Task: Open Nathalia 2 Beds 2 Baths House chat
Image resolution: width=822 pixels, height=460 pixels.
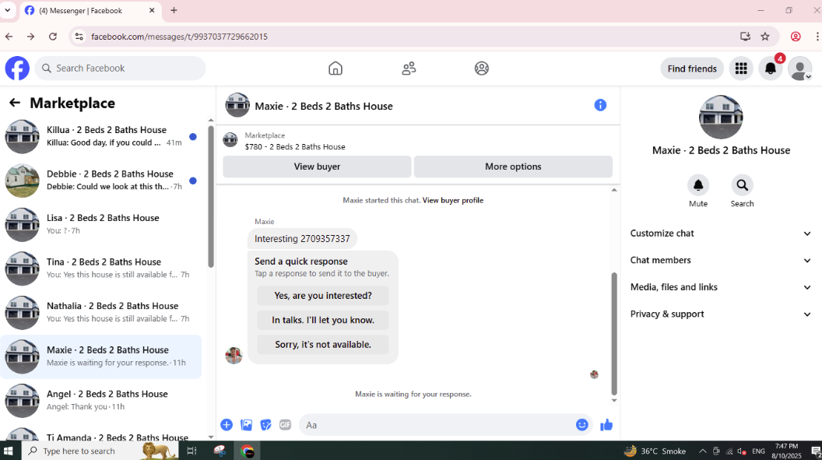Action: (101, 312)
